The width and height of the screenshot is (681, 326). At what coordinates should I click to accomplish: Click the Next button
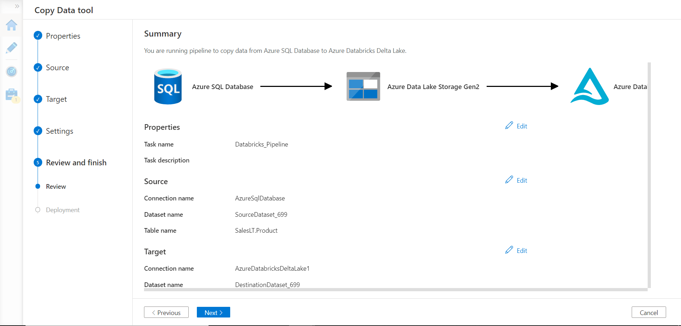214,313
